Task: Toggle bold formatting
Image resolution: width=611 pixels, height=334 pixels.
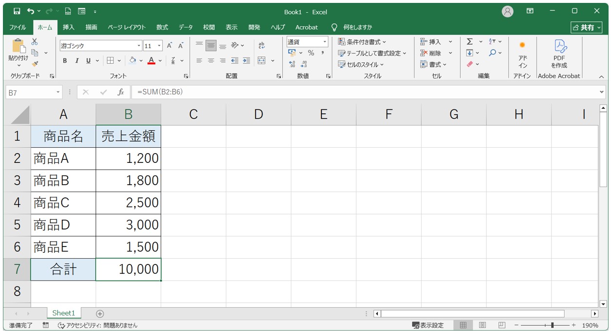Action: pos(65,61)
